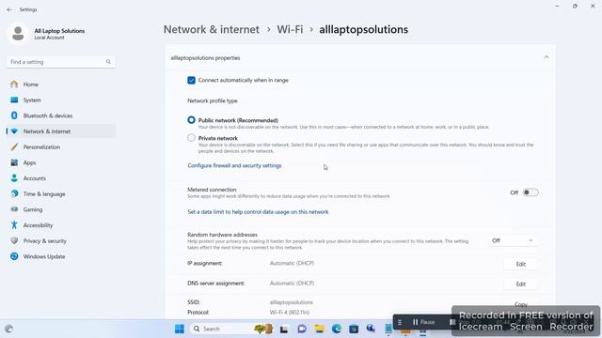The image size is (602, 338).
Task: Click the search magnifier in Find a setting
Action: tap(108, 62)
